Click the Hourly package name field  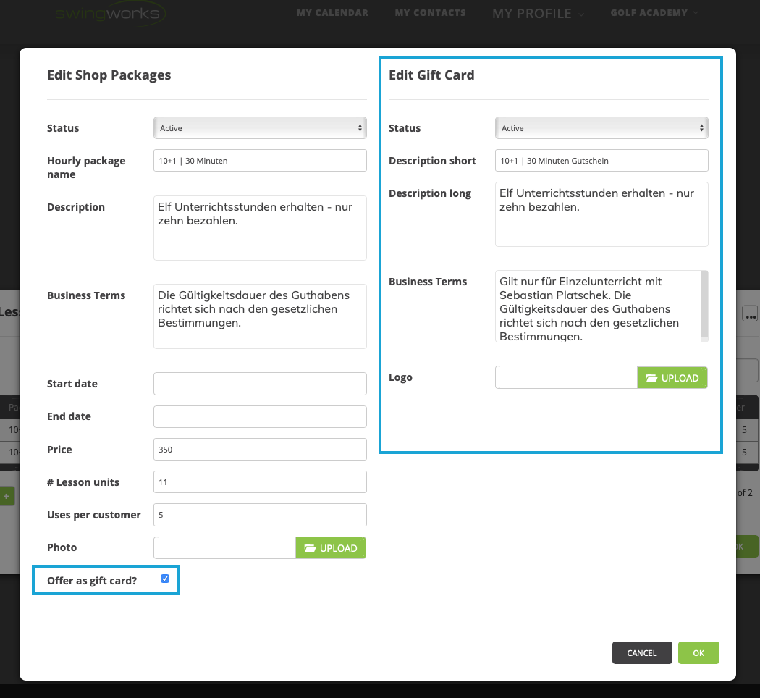click(260, 161)
